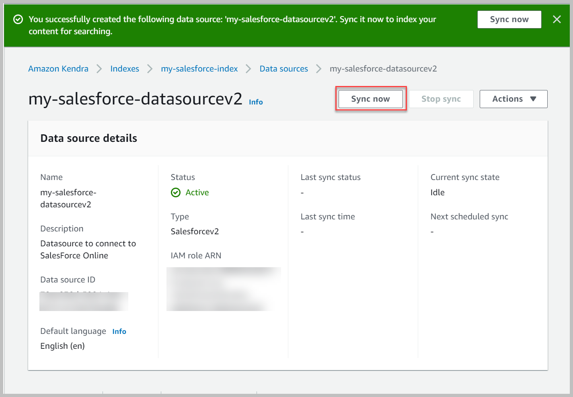Click breadcrumb chevron after Indexes
The image size is (573, 397).
click(x=150, y=69)
